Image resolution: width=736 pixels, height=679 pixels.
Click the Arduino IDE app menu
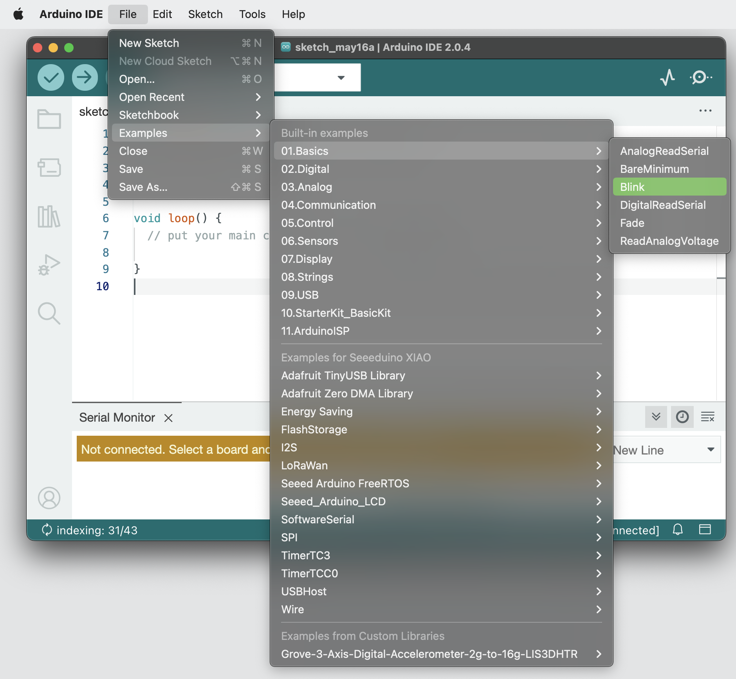click(x=71, y=14)
